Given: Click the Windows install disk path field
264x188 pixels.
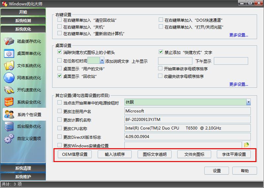Looking at the screenshot, I should 183,145.
